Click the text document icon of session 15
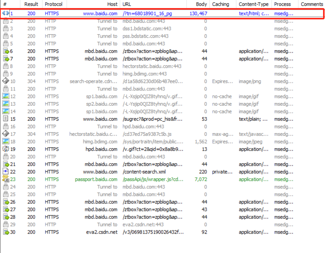This screenshot has width=325, height=253. click(6, 119)
